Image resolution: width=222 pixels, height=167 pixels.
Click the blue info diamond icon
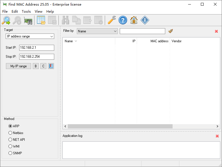[145, 20]
